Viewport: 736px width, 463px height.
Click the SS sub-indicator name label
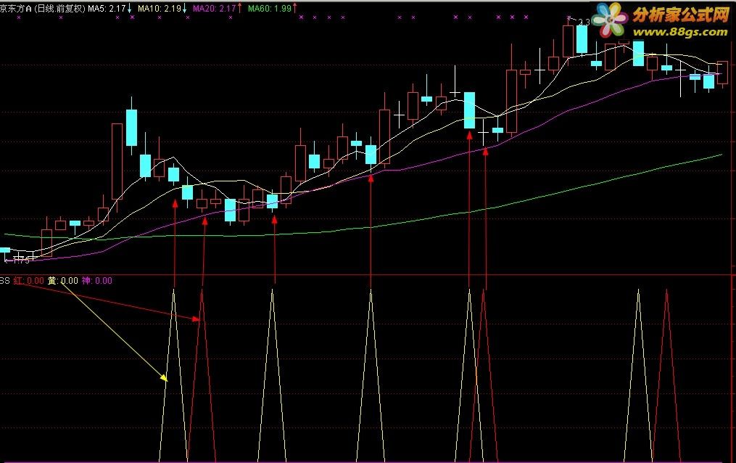[4, 281]
